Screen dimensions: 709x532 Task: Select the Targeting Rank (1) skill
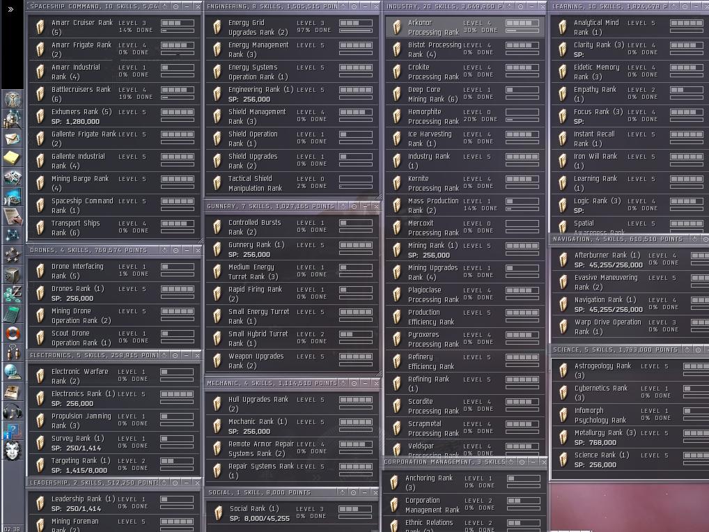(114, 465)
